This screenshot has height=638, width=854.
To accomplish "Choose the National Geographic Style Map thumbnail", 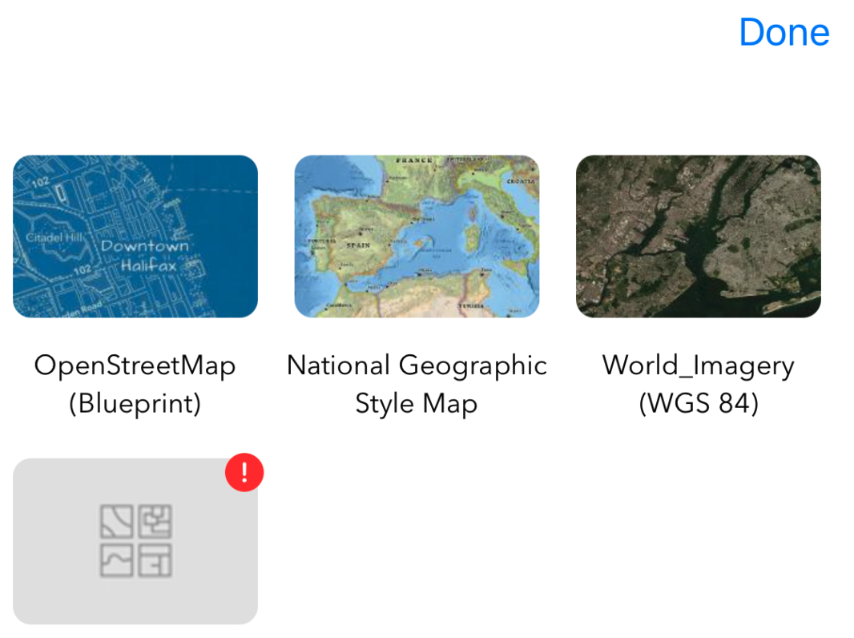I will point(417,236).
